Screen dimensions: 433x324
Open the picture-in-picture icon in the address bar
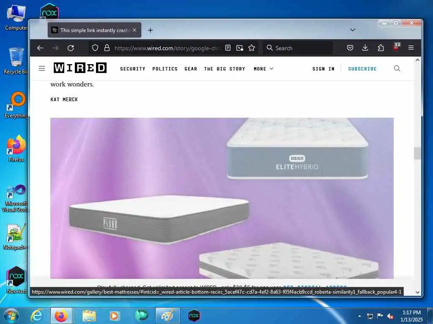240,48
